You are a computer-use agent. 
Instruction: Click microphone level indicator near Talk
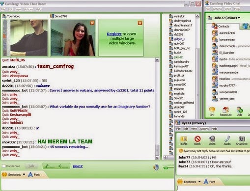click(x=50, y=166)
